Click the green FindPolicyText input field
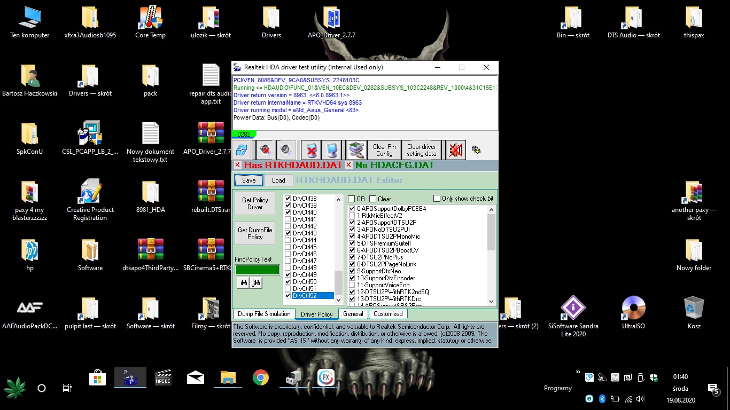730x410 pixels. click(257, 270)
